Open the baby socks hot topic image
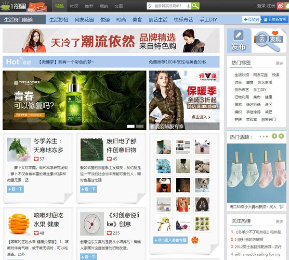 pyautogui.click(x=256, y=173)
